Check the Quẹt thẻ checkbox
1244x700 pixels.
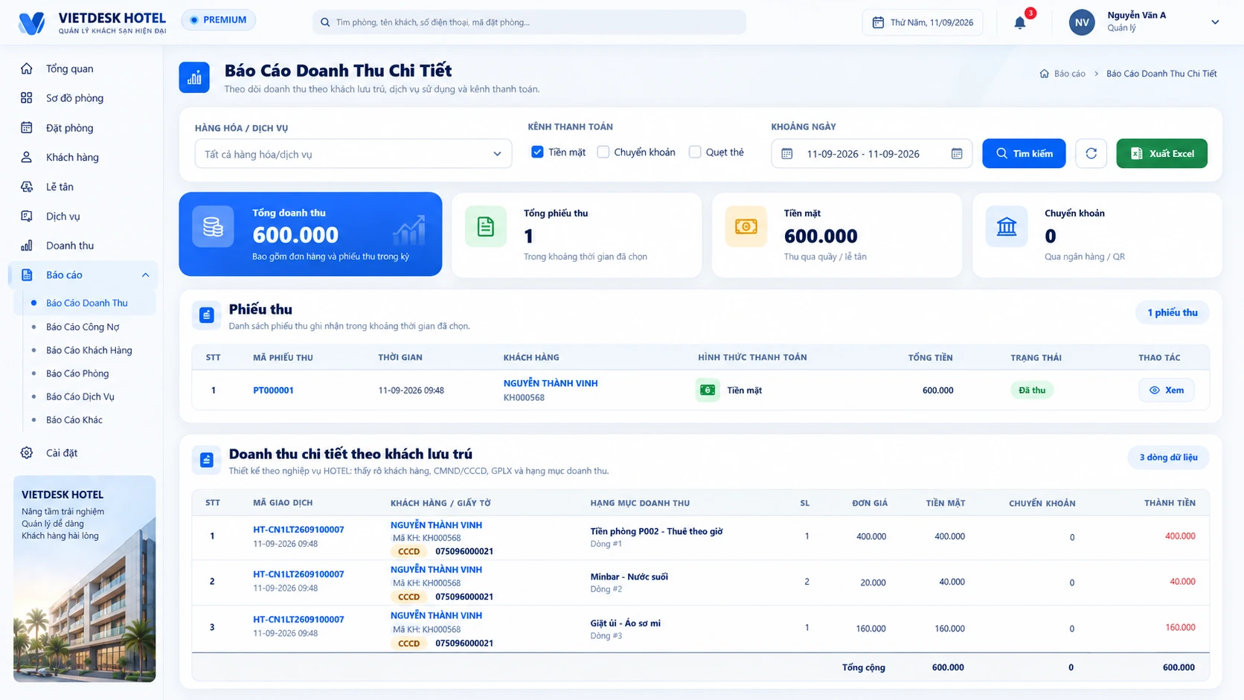click(695, 152)
